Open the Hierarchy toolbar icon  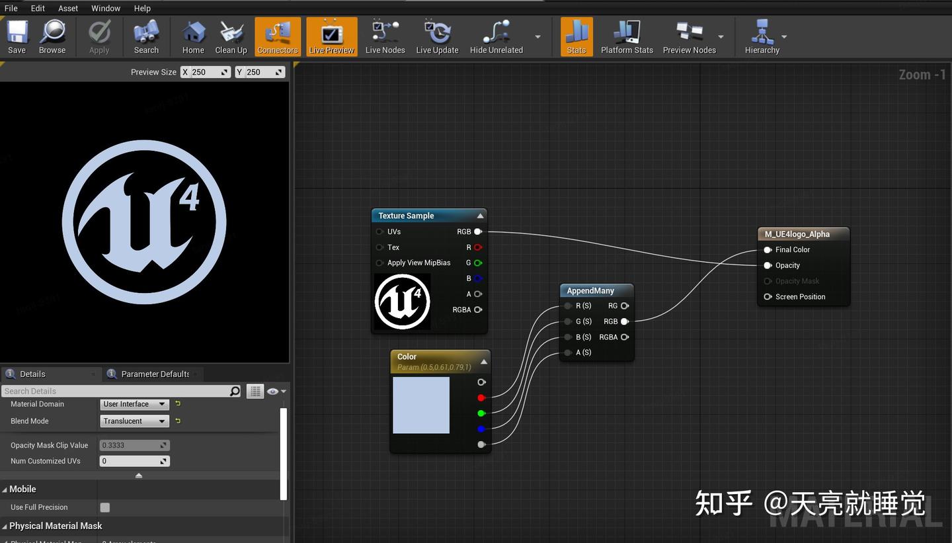click(762, 36)
